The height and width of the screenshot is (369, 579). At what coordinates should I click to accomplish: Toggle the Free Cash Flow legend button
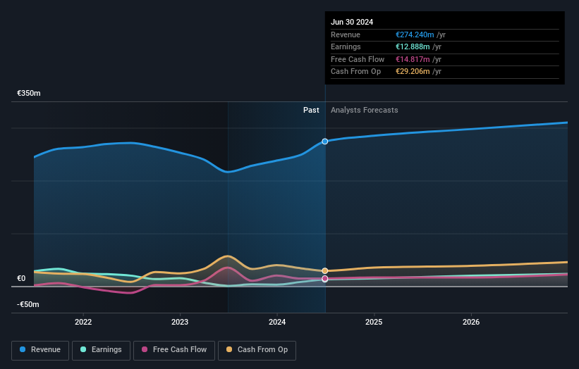pos(174,350)
